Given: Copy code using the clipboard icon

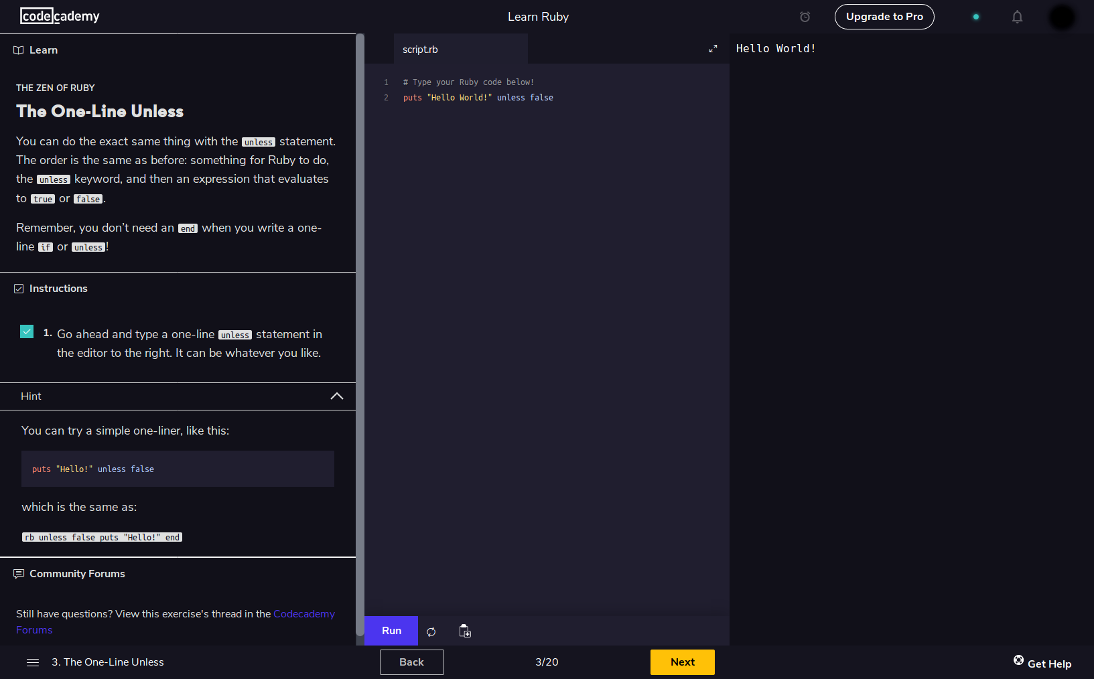Looking at the screenshot, I should click(x=464, y=631).
